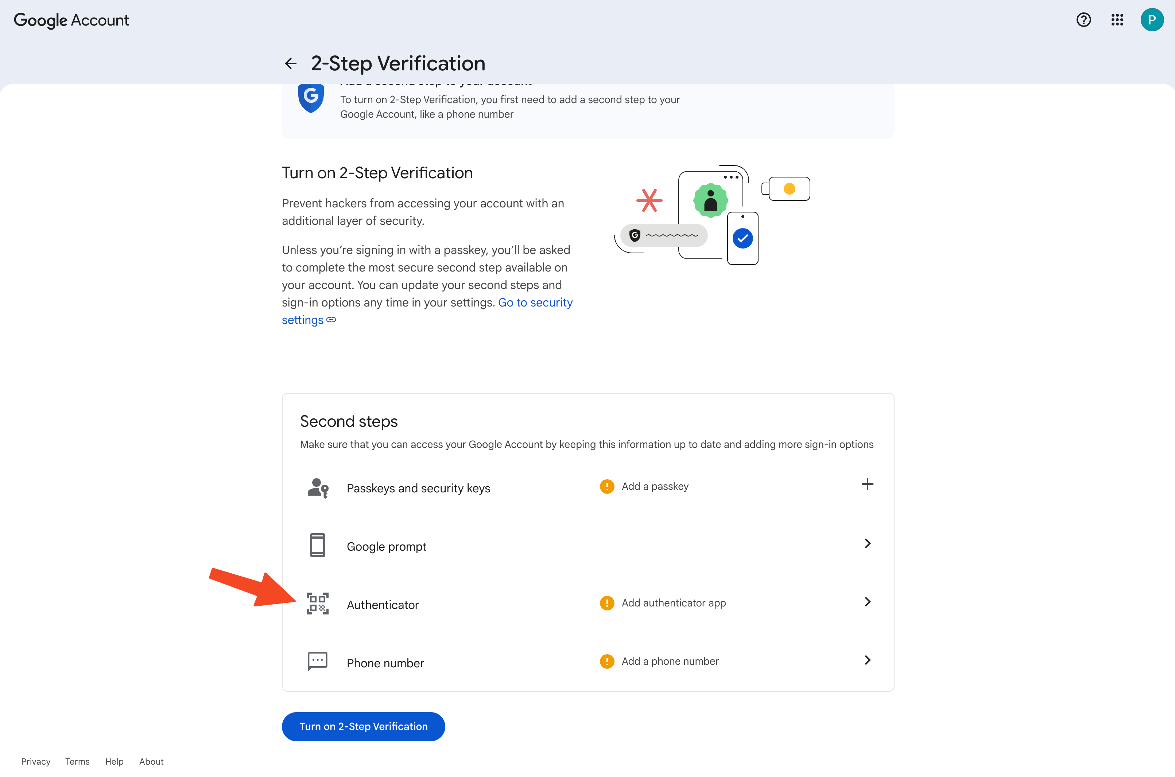The image size is (1175, 777).
Task: Click the blue Google shield icon
Action: coord(311,98)
